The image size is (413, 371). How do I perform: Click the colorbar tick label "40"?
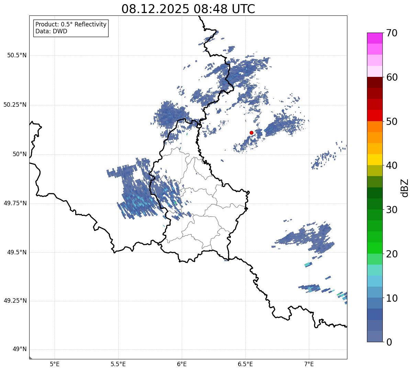point(392,165)
